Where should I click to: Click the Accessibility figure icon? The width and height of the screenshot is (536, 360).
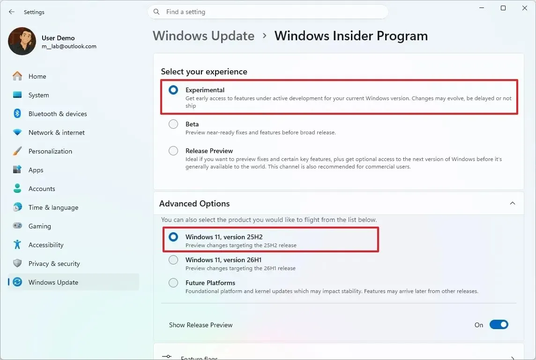(17, 244)
